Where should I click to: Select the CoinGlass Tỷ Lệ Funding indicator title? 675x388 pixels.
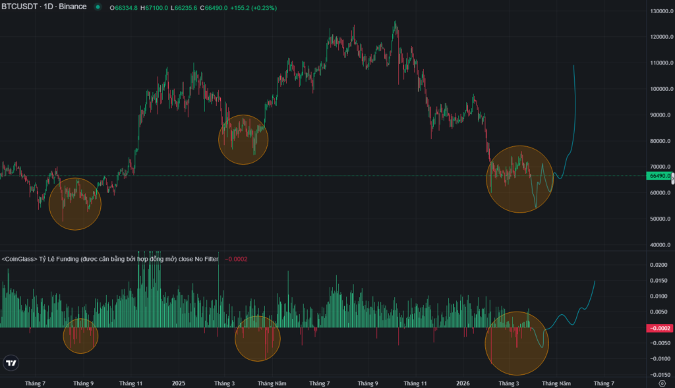[110, 259]
